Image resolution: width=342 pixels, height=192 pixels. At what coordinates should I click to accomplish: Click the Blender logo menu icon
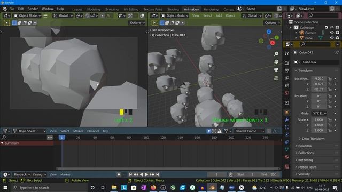(x=5, y=9)
